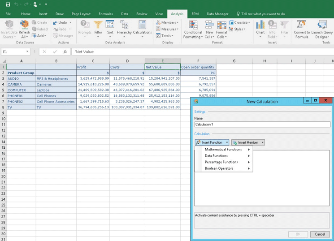The image size is (334, 241).
Task: Click the Undo arrow icon in Actions
Action: pos(55,22)
